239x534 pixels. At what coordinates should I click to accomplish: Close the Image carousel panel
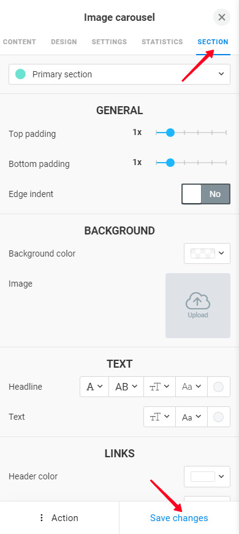tap(222, 17)
